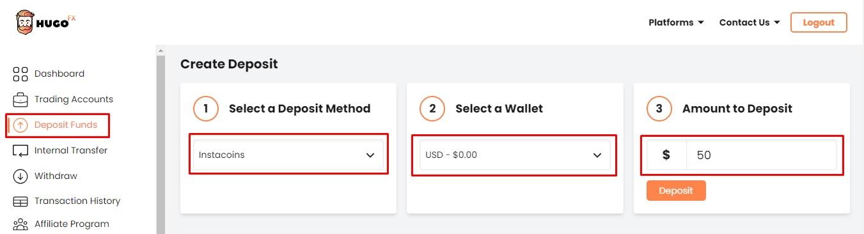This screenshot has height=234, width=864.
Task: Open the Dashboard icon in sidebar
Action: (x=20, y=74)
